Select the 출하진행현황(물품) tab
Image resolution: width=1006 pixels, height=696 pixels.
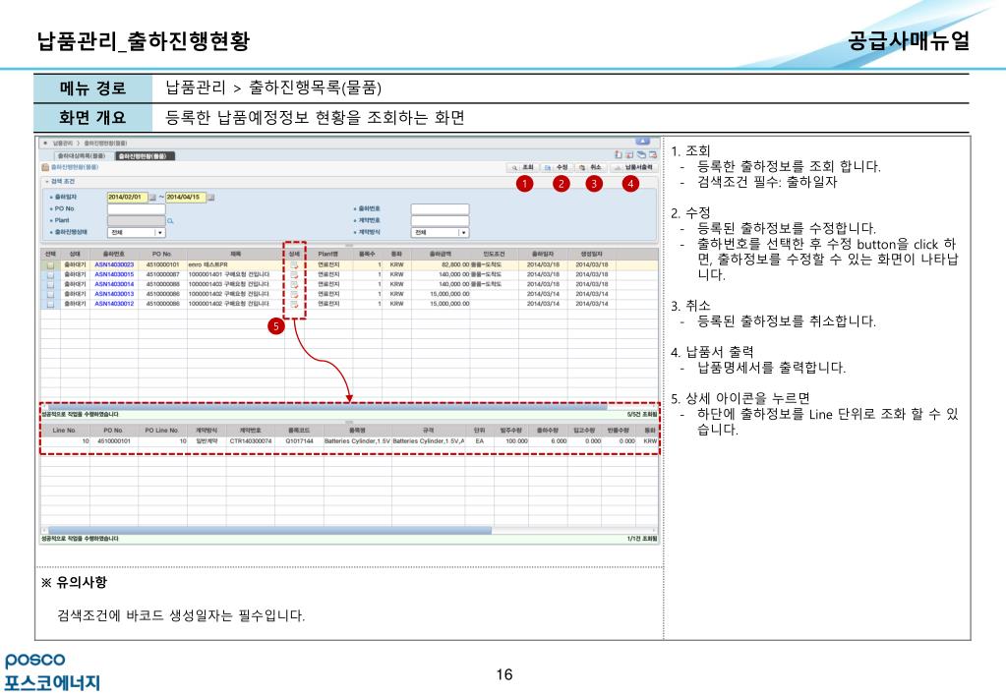[x=145, y=156]
